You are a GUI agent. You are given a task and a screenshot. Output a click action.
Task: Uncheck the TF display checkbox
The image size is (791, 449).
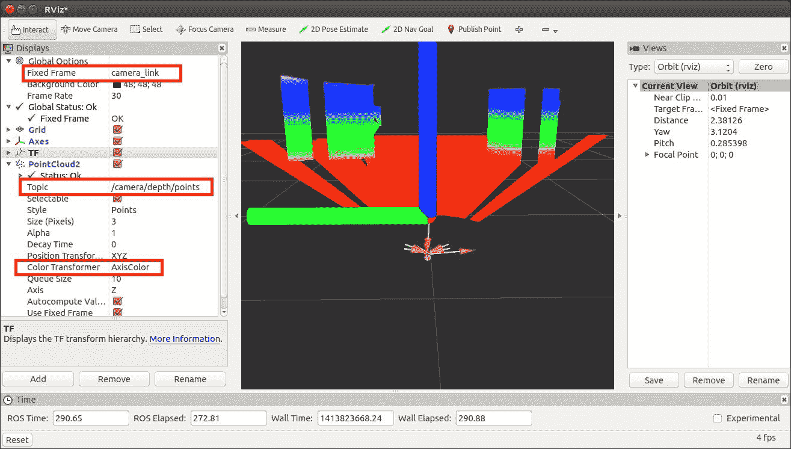coord(117,153)
